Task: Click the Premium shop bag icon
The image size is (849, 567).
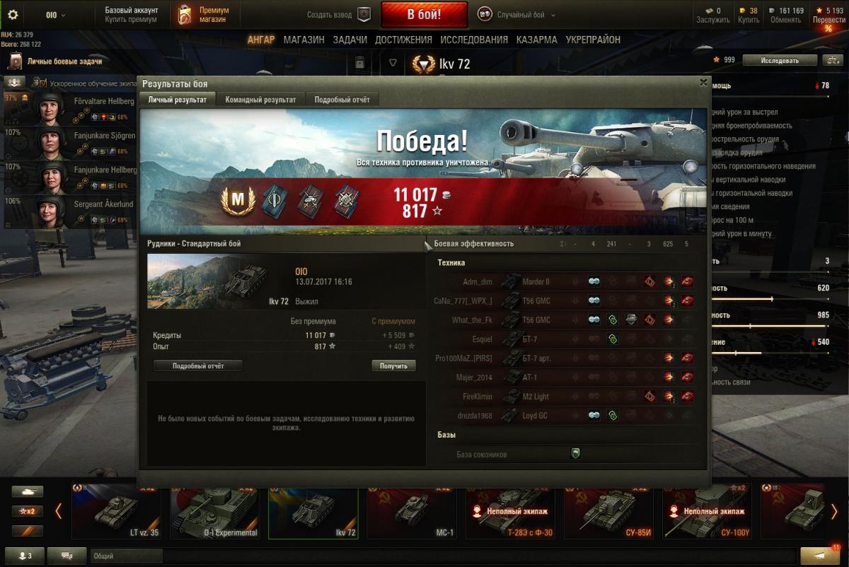Action: point(185,14)
